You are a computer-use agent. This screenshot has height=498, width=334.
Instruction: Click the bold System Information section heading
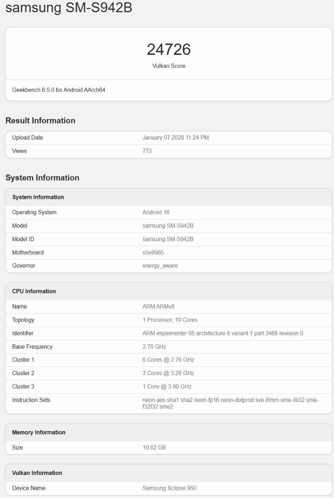pyautogui.click(x=42, y=178)
